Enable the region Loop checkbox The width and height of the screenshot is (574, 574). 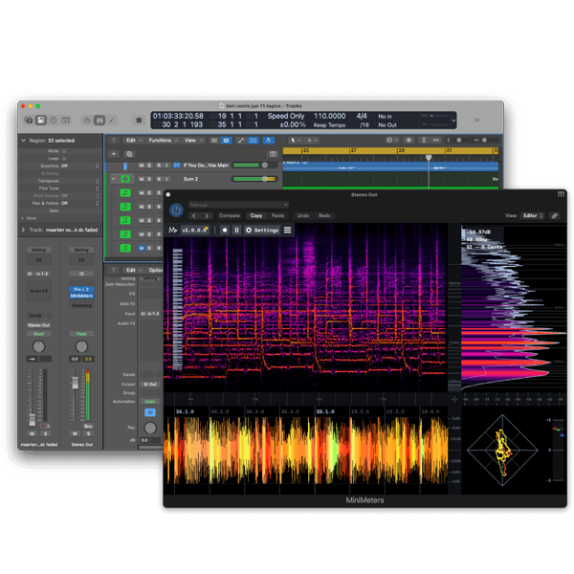pyautogui.click(x=64, y=158)
